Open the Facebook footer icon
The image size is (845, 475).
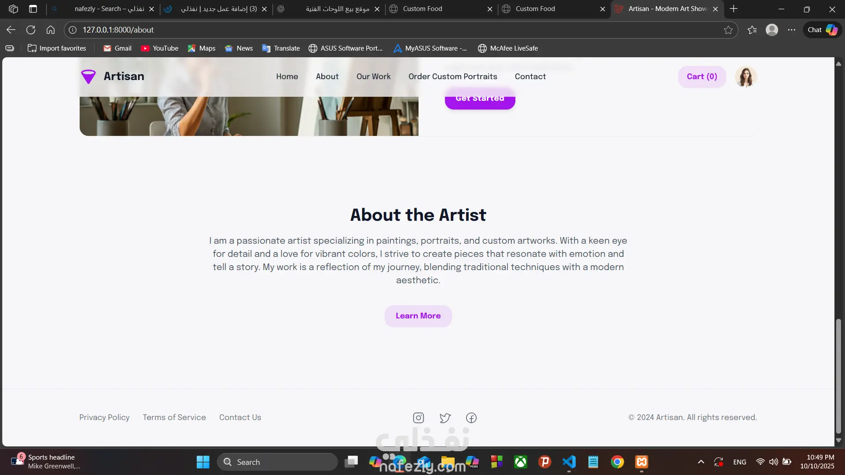coord(471,418)
